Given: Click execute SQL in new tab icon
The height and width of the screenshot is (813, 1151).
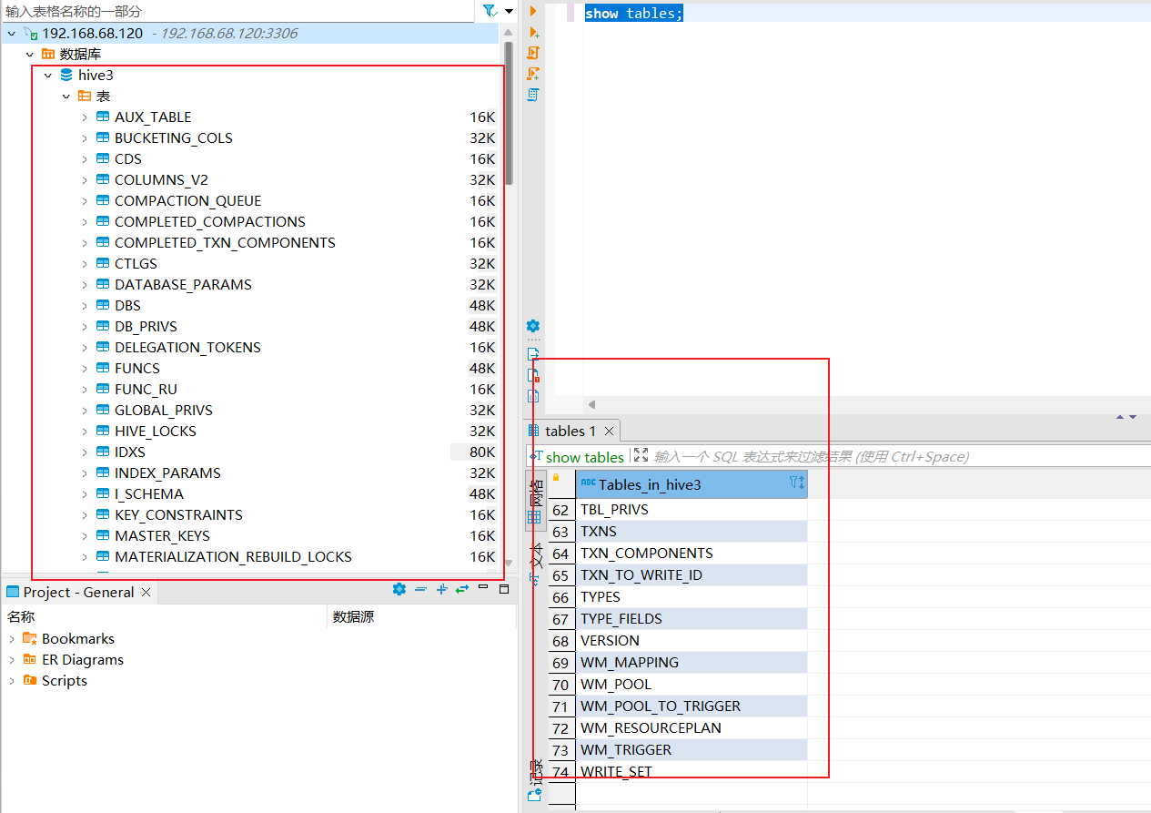Looking at the screenshot, I should [x=533, y=32].
